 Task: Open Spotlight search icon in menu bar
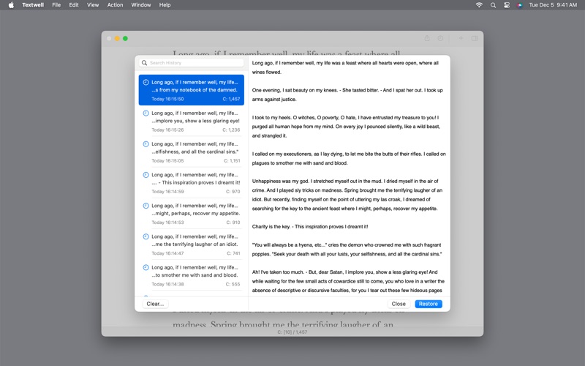click(x=493, y=5)
